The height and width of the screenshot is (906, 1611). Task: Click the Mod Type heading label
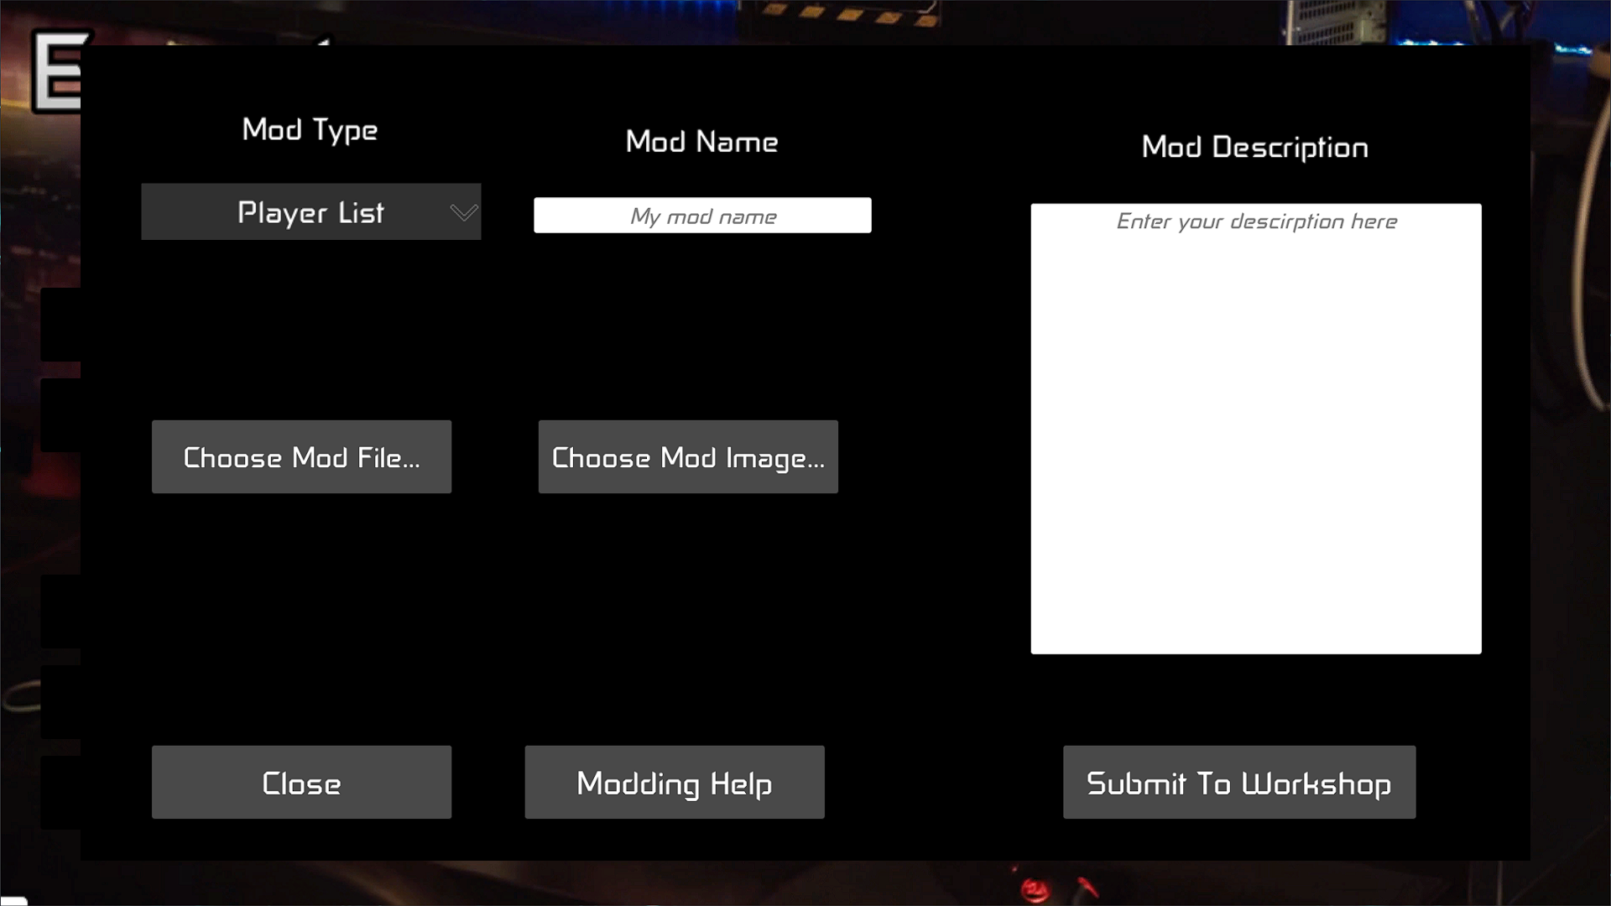click(310, 130)
